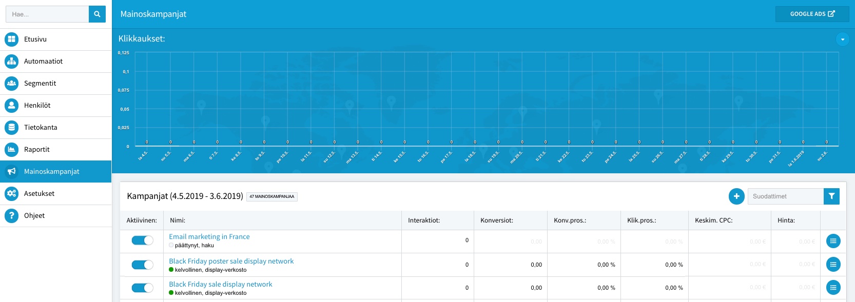Click the Tietokanta database icon

point(11,127)
